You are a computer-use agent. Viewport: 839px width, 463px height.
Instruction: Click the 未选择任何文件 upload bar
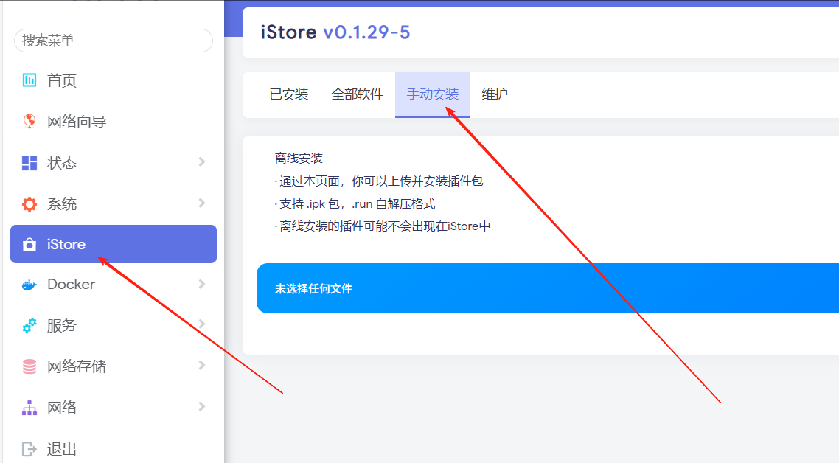[548, 288]
